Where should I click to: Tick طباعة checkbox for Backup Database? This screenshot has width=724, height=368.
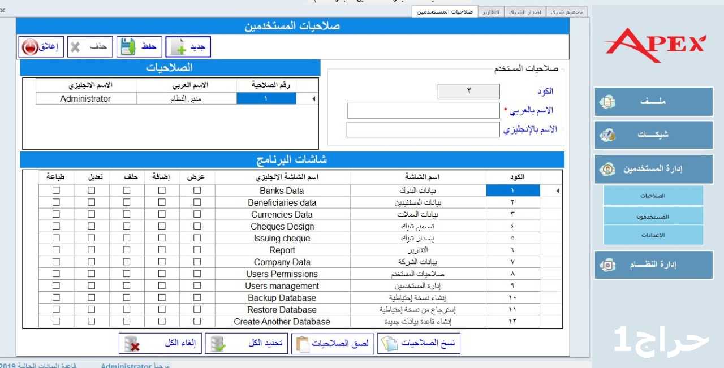(56, 297)
